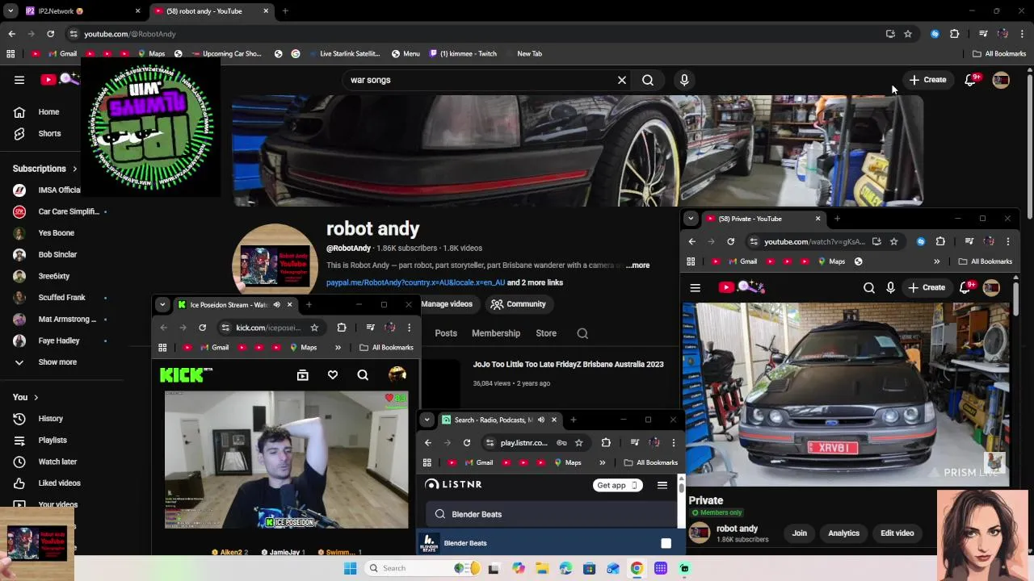Open the Create menu in main YouTube window

[927, 80]
